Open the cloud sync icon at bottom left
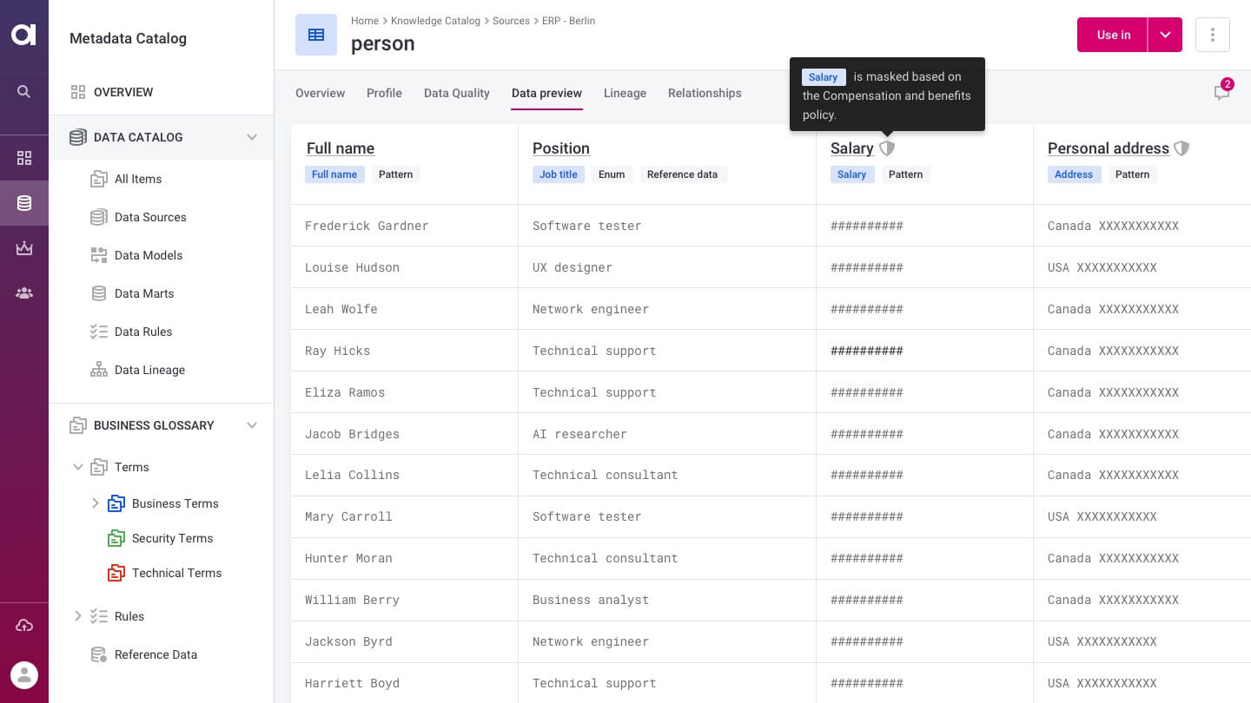The image size is (1251, 703). [x=24, y=625]
